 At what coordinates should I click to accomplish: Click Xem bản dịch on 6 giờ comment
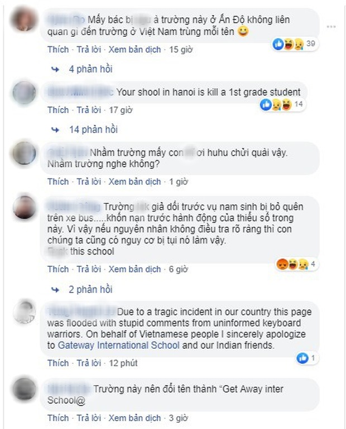(x=134, y=269)
